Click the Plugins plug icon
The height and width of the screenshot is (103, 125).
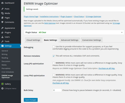[2, 33]
